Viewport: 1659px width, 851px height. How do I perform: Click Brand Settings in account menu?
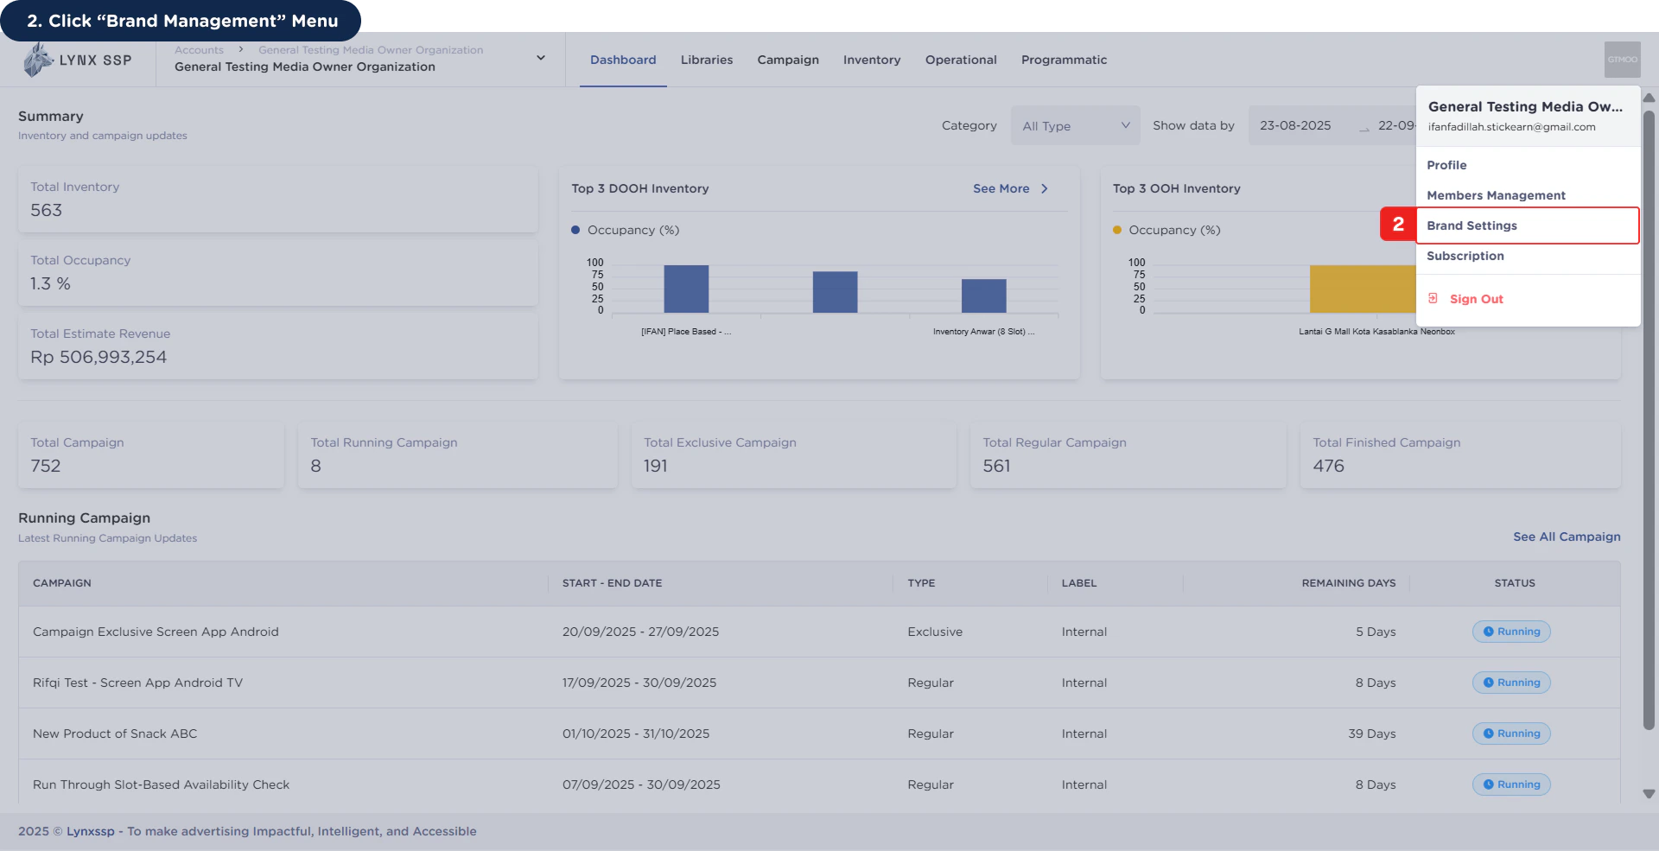(1528, 225)
